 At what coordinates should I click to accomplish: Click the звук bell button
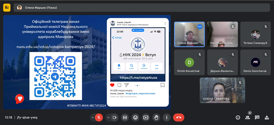tap(119, 66)
